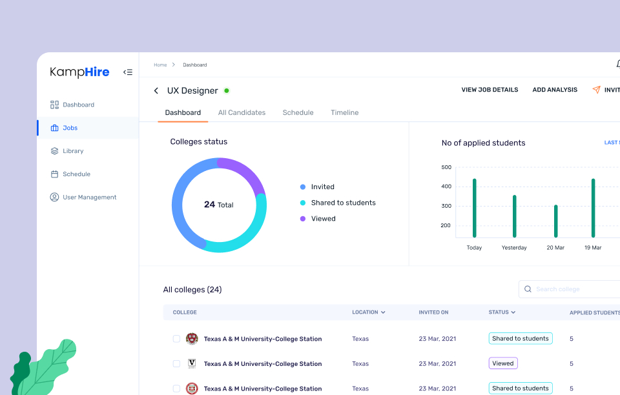Select the Jobs briefcase icon
This screenshot has height=395, width=620.
point(54,128)
